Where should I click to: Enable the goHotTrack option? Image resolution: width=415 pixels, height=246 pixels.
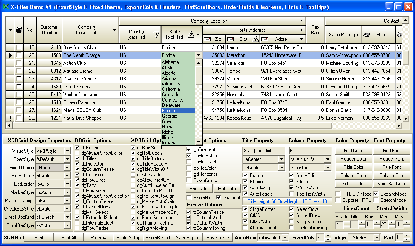point(189,162)
